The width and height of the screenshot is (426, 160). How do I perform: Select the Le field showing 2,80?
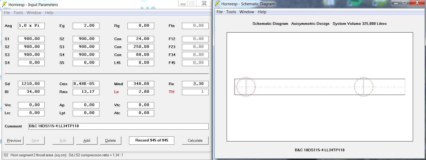pos(141,92)
